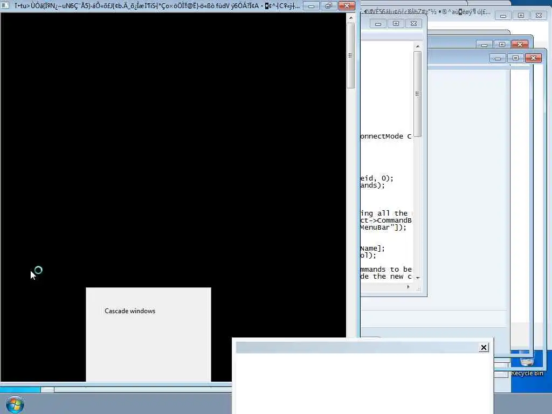
Task: Minimize the code window showing connectMode text
Action: tap(378, 24)
